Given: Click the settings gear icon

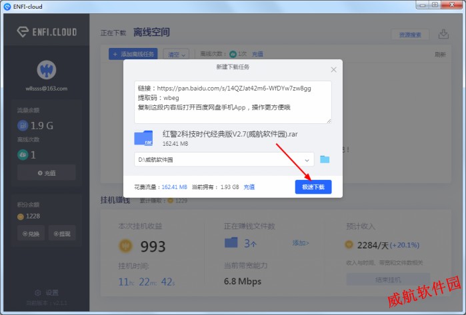Looking at the screenshot, I should pyautogui.click(x=38, y=293).
